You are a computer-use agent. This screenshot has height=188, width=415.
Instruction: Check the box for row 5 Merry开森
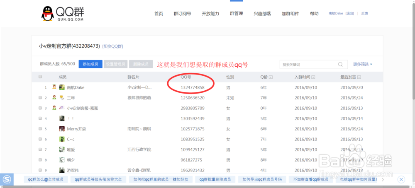click(40, 129)
